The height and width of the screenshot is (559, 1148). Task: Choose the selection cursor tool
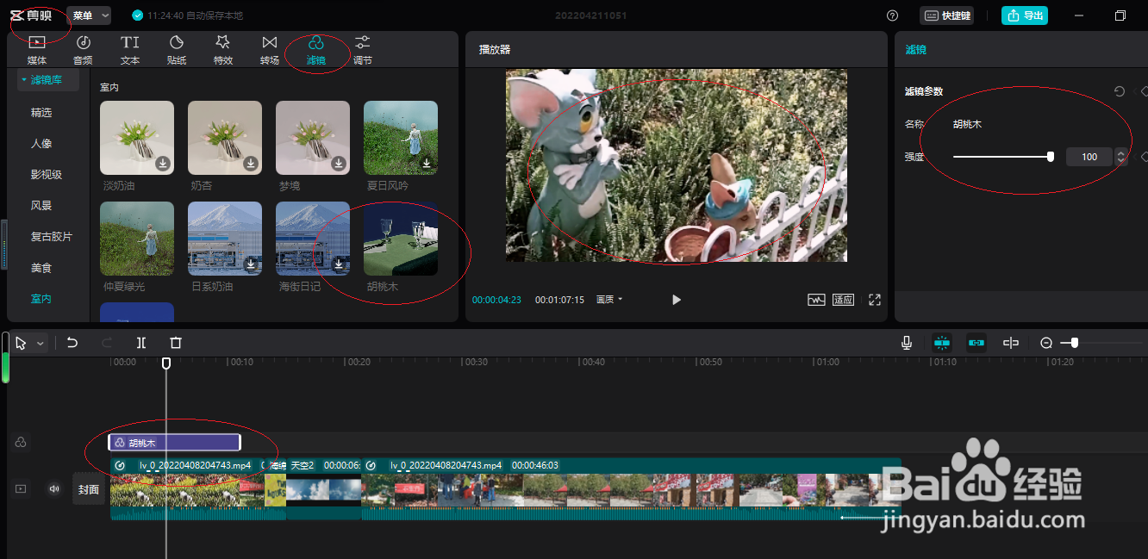[x=22, y=343]
